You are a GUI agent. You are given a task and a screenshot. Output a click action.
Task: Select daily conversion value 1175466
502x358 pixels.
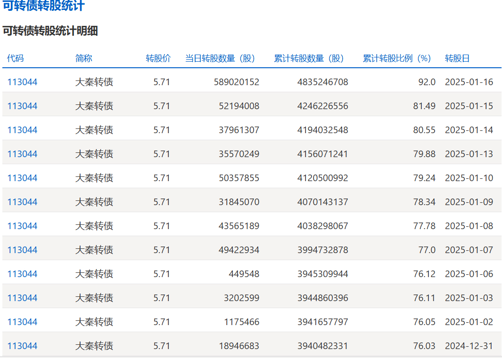[x=242, y=322]
